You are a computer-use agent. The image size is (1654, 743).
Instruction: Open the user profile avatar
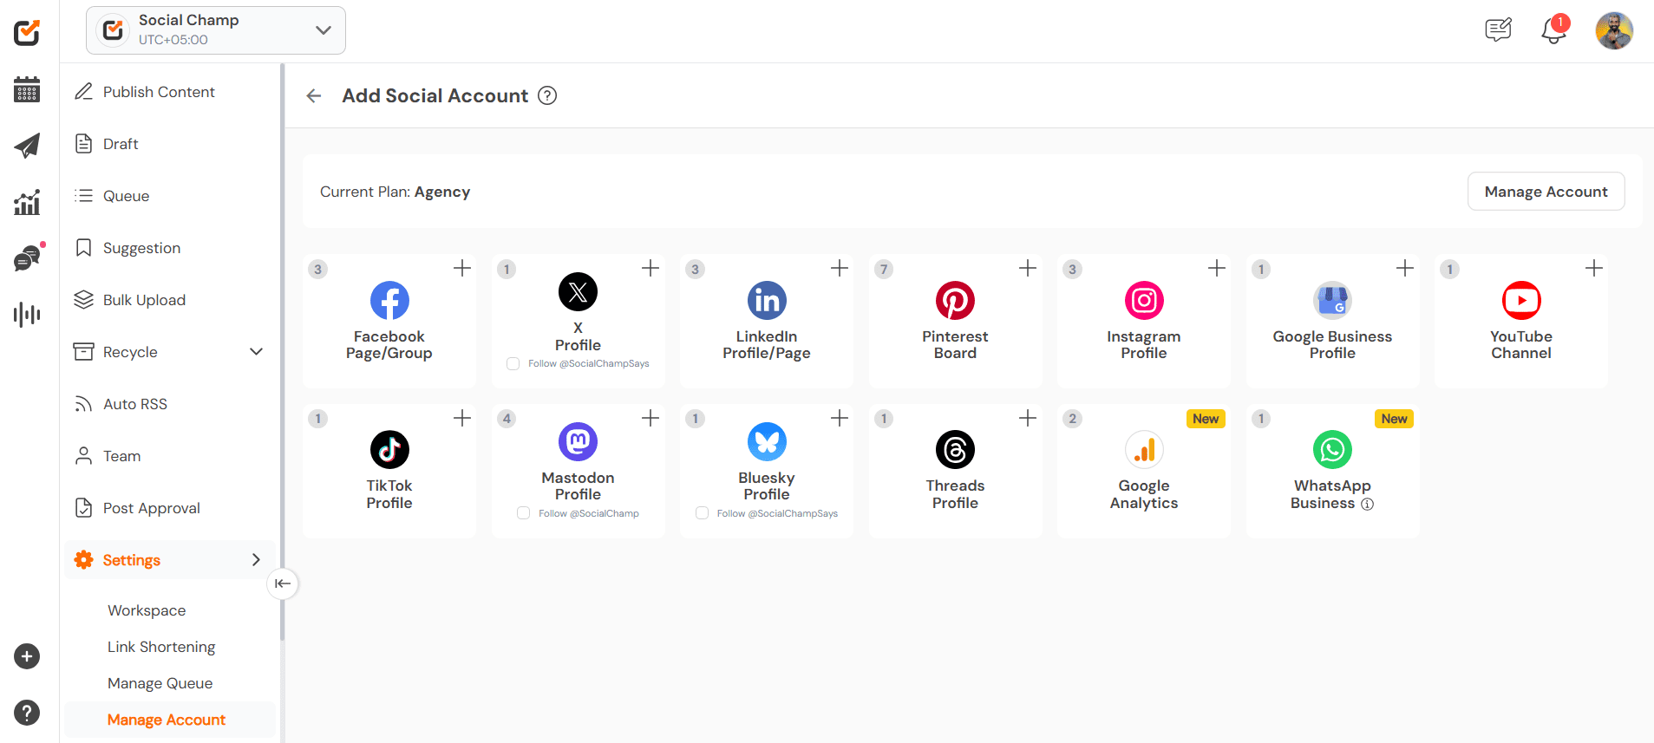(x=1613, y=31)
